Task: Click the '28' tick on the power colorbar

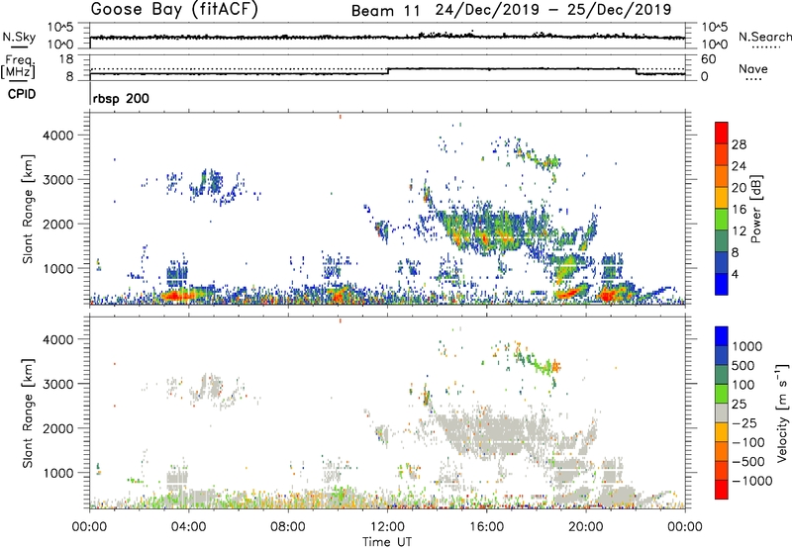Action: click(x=739, y=144)
